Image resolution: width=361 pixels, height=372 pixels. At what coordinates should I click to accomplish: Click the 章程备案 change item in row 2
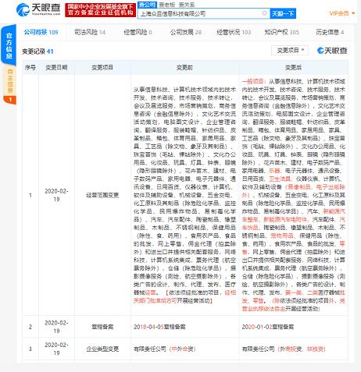tap(102, 327)
